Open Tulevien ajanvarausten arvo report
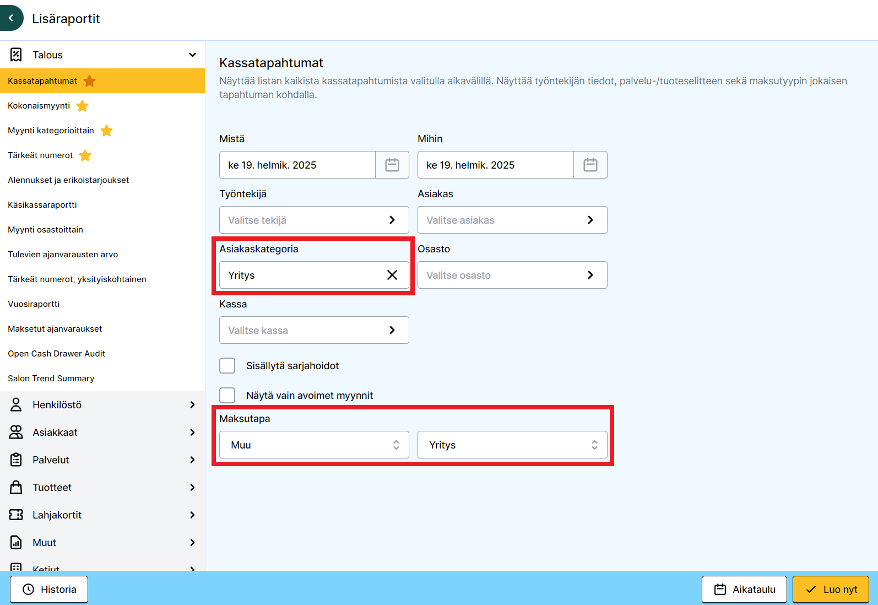The image size is (878, 605). tap(102, 255)
